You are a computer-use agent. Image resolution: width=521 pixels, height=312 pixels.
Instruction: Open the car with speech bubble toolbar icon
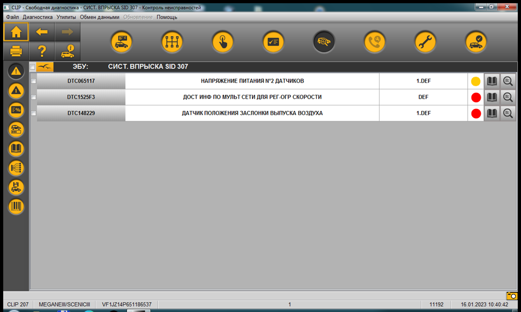(121, 42)
